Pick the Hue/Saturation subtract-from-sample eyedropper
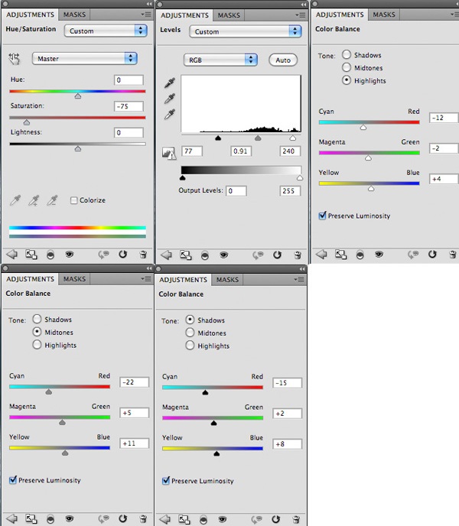Screen dimensions: 459x526 coord(52,200)
